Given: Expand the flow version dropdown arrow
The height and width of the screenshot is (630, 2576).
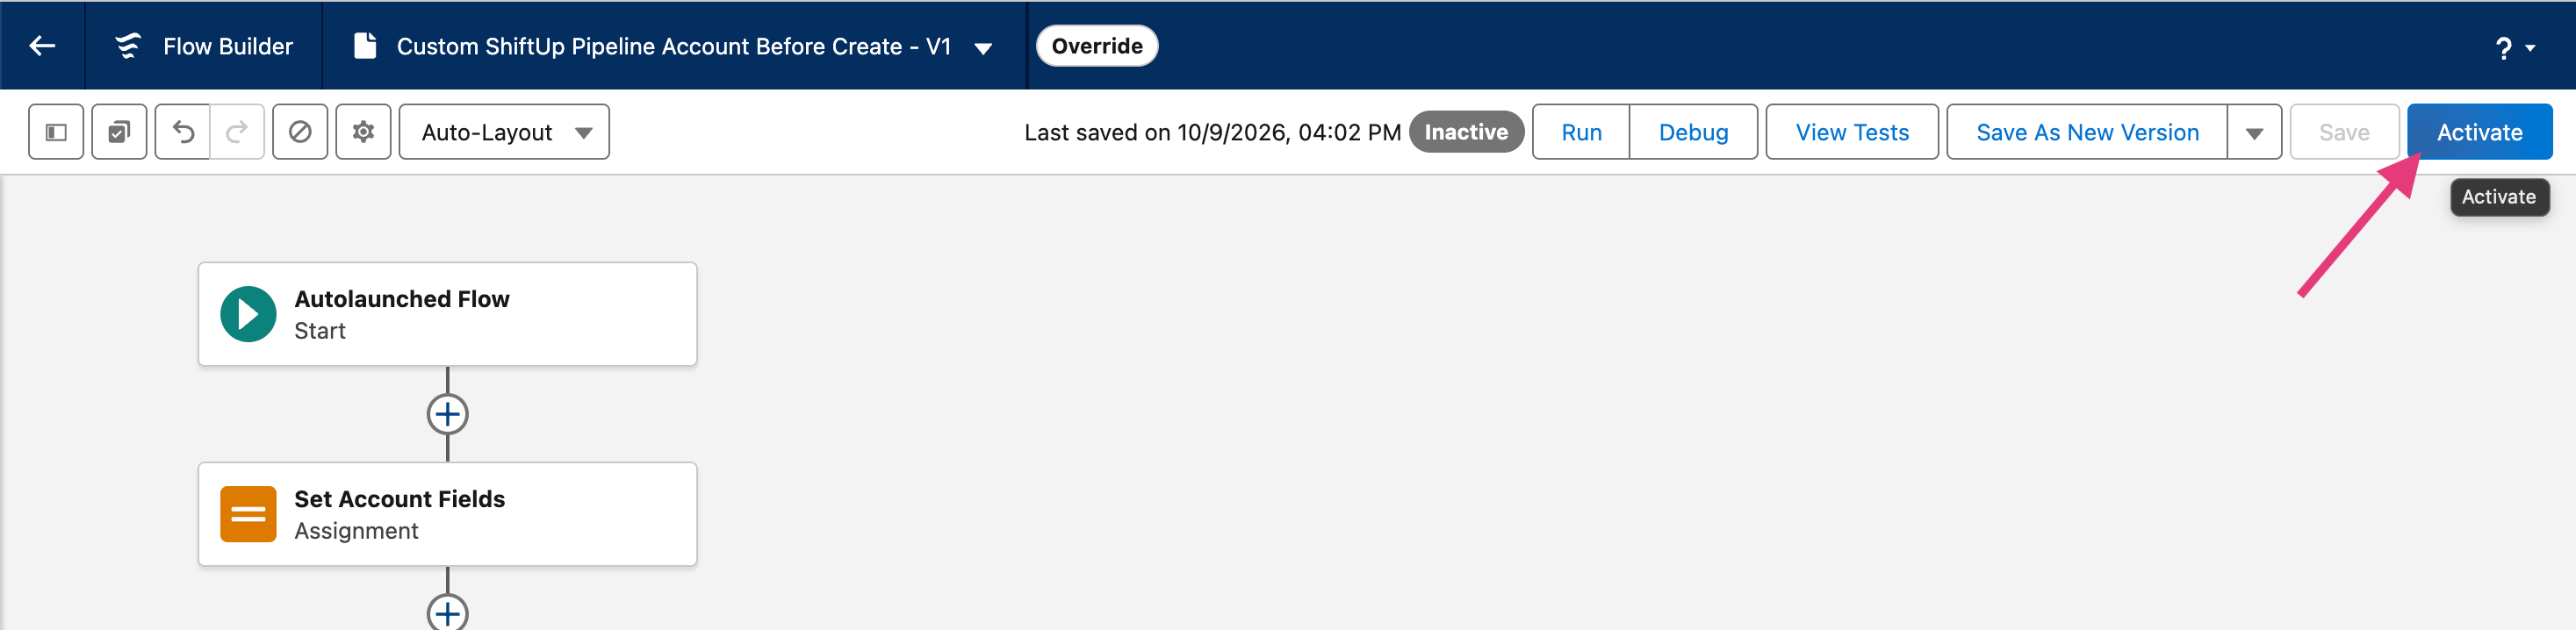Looking at the screenshot, I should [983, 47].
